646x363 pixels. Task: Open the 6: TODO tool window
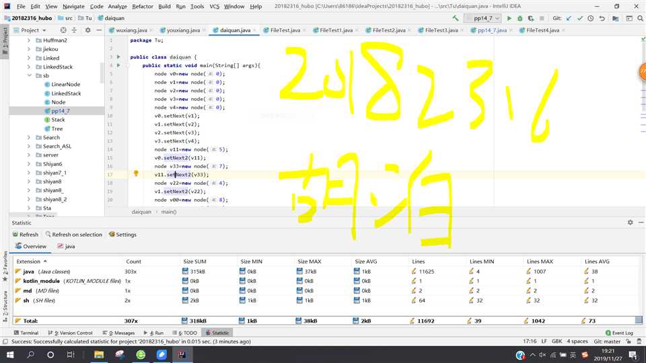click(184, 333)
